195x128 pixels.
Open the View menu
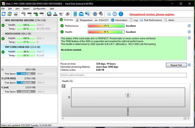tap(18, 9)
